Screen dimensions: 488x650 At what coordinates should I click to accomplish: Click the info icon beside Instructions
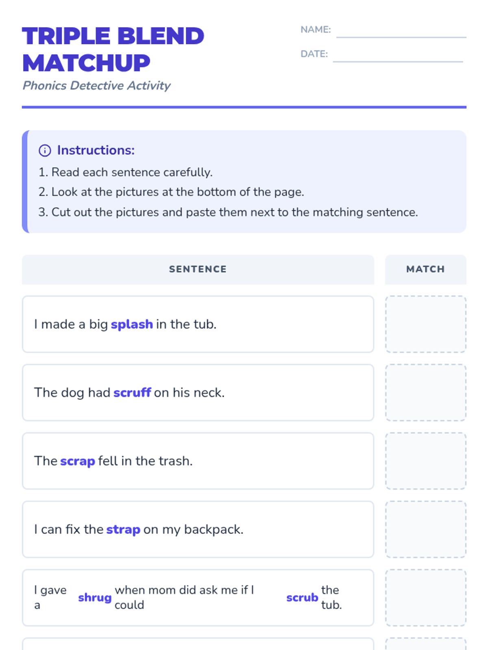[x=45, y=150]
